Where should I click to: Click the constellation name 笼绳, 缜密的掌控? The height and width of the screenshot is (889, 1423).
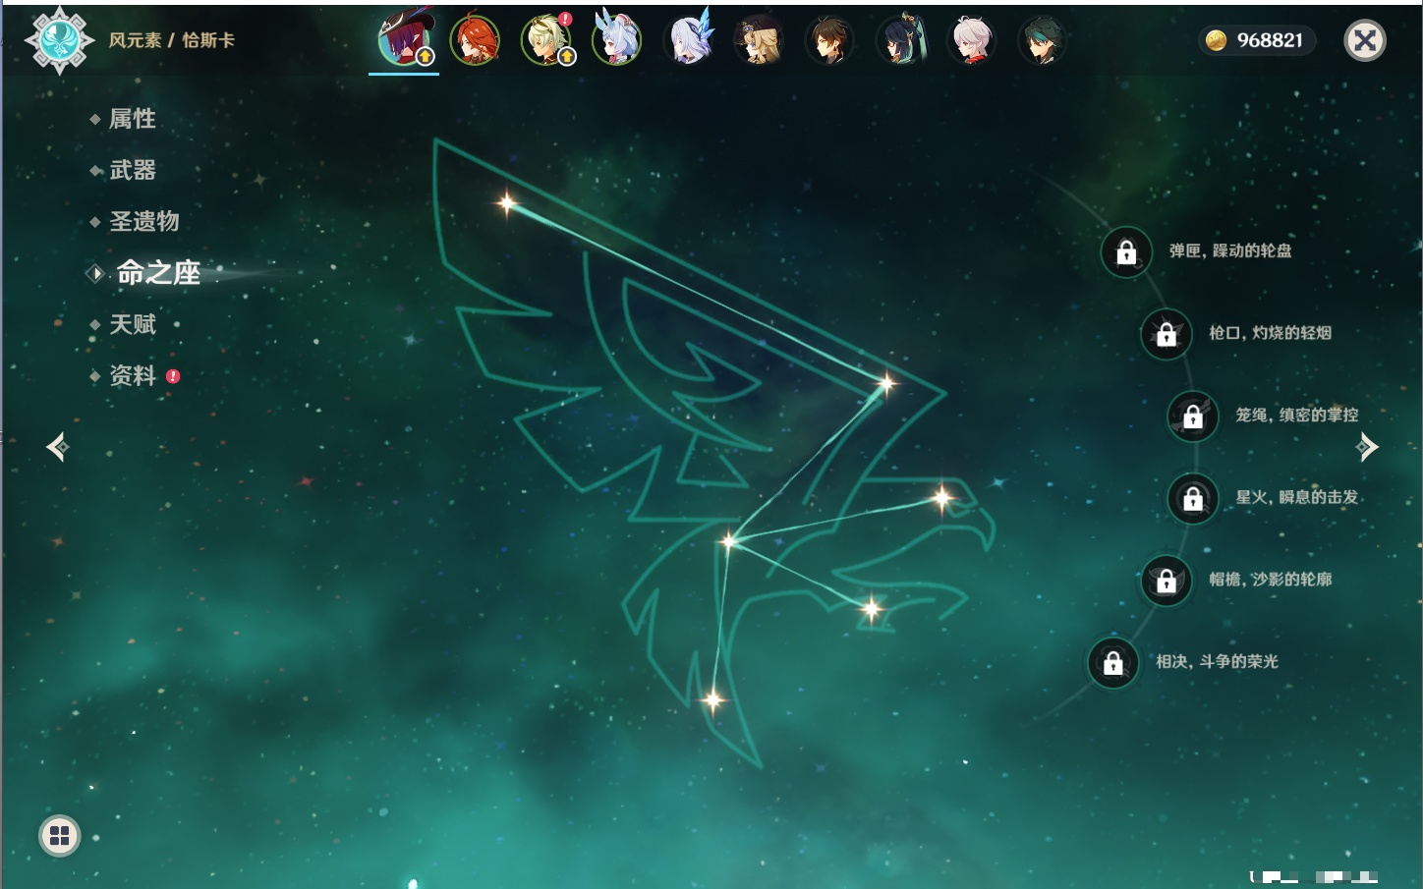point(1297,415)
